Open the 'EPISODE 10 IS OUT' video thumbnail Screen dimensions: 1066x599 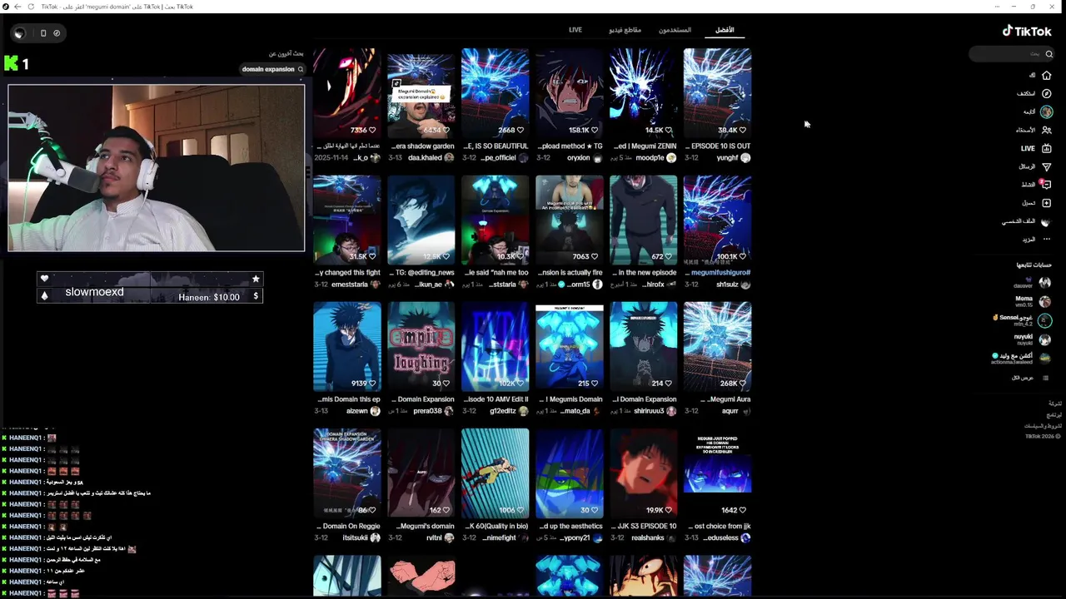[x=717, y=92]
